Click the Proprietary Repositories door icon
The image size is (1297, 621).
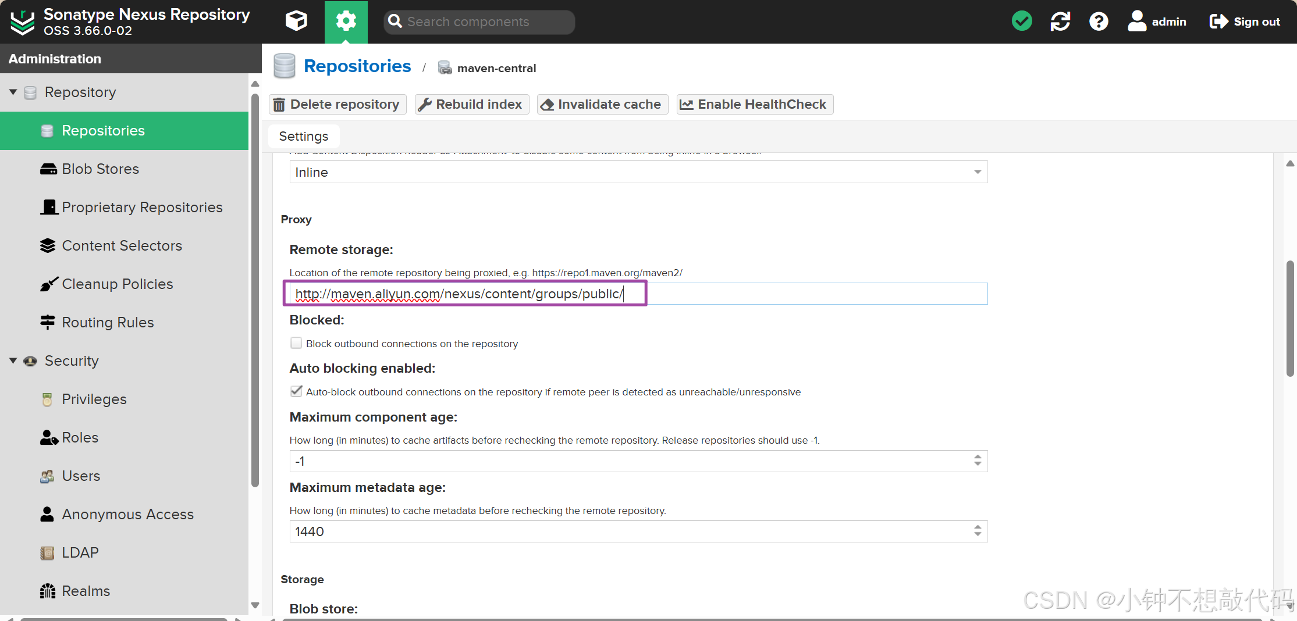coord(49,207)
